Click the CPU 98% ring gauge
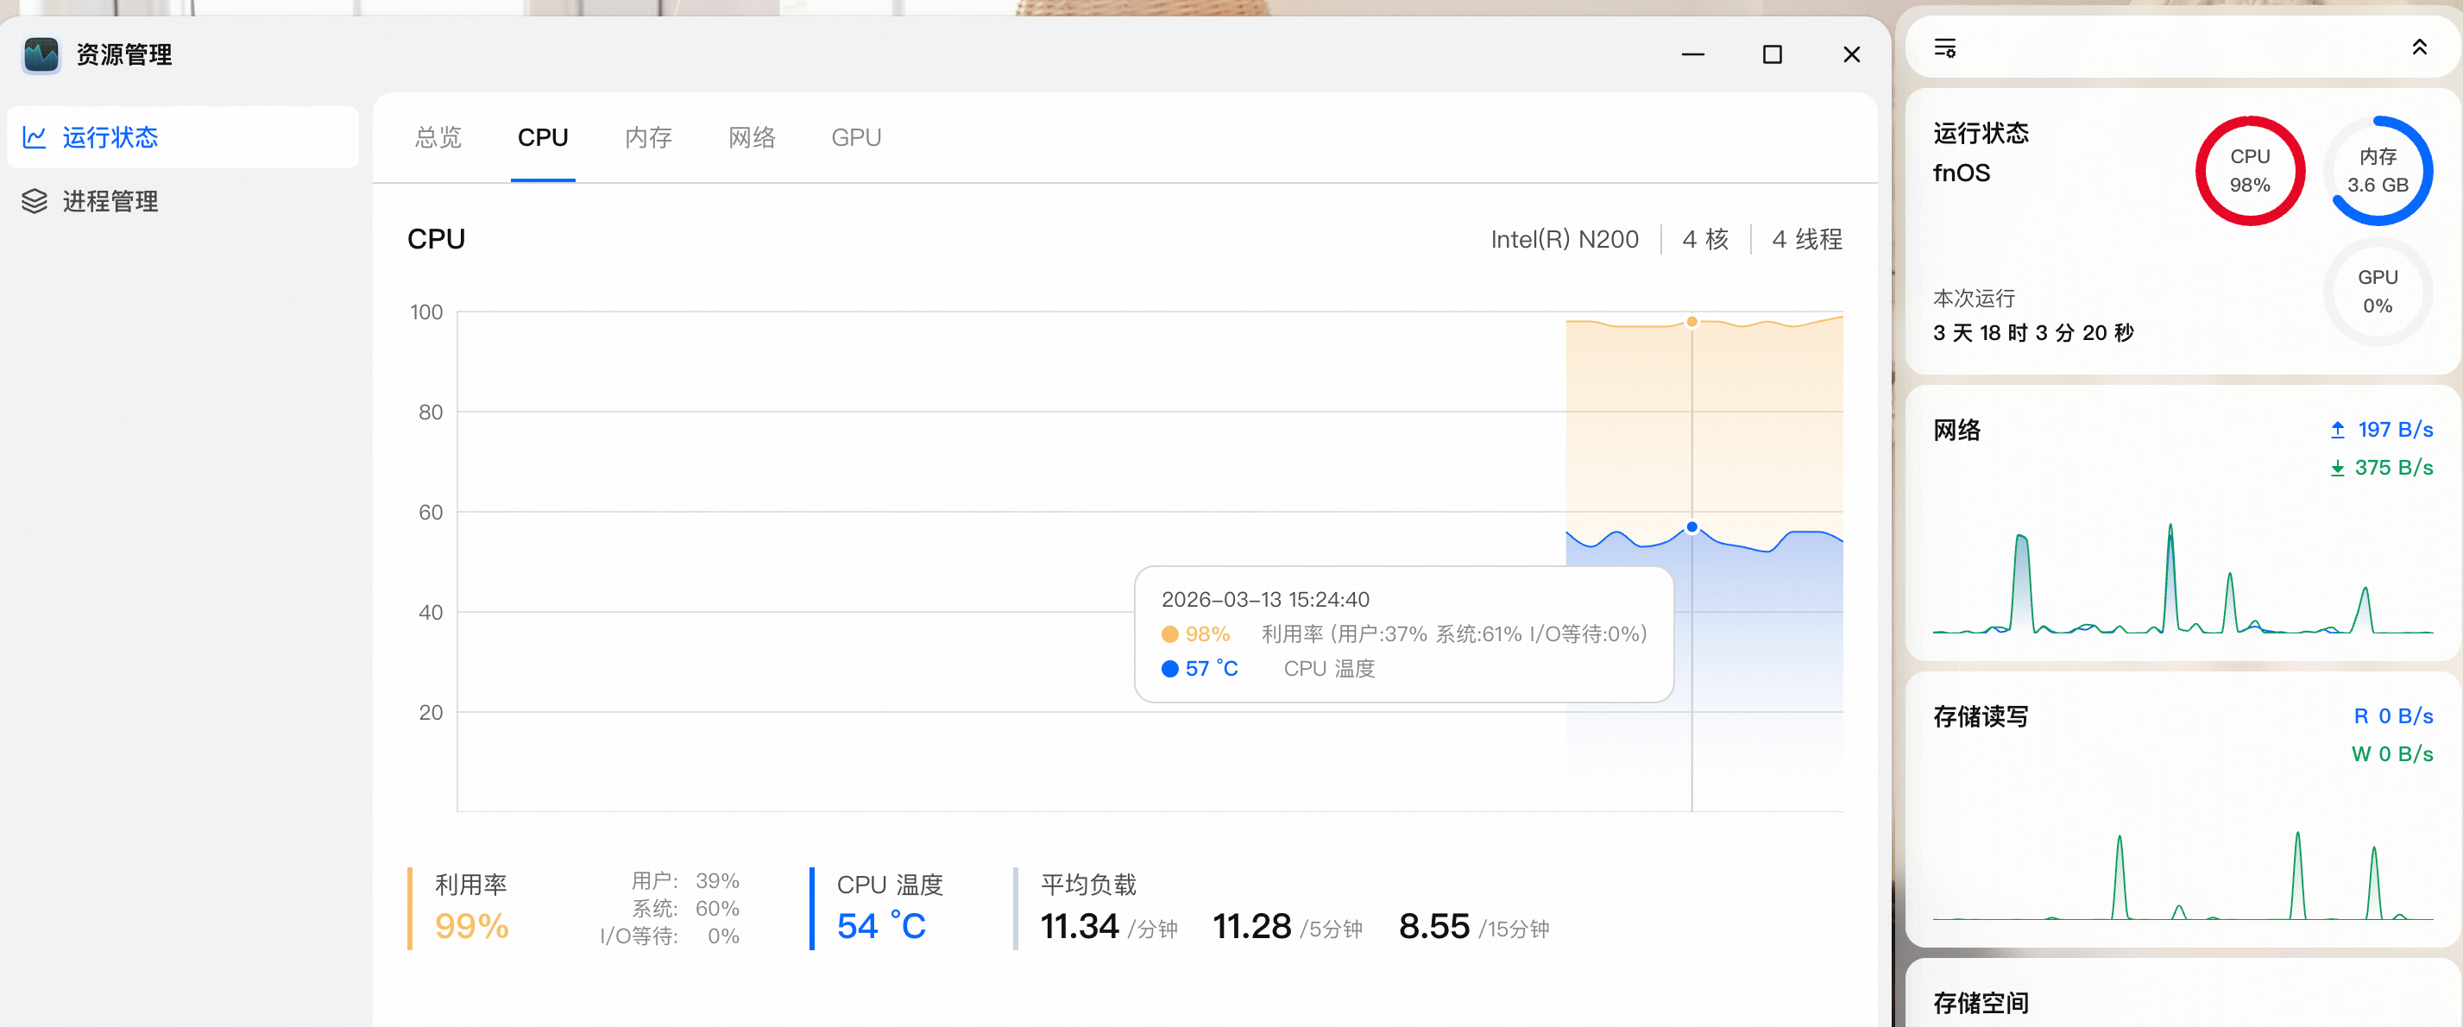 click(2249, 171)
